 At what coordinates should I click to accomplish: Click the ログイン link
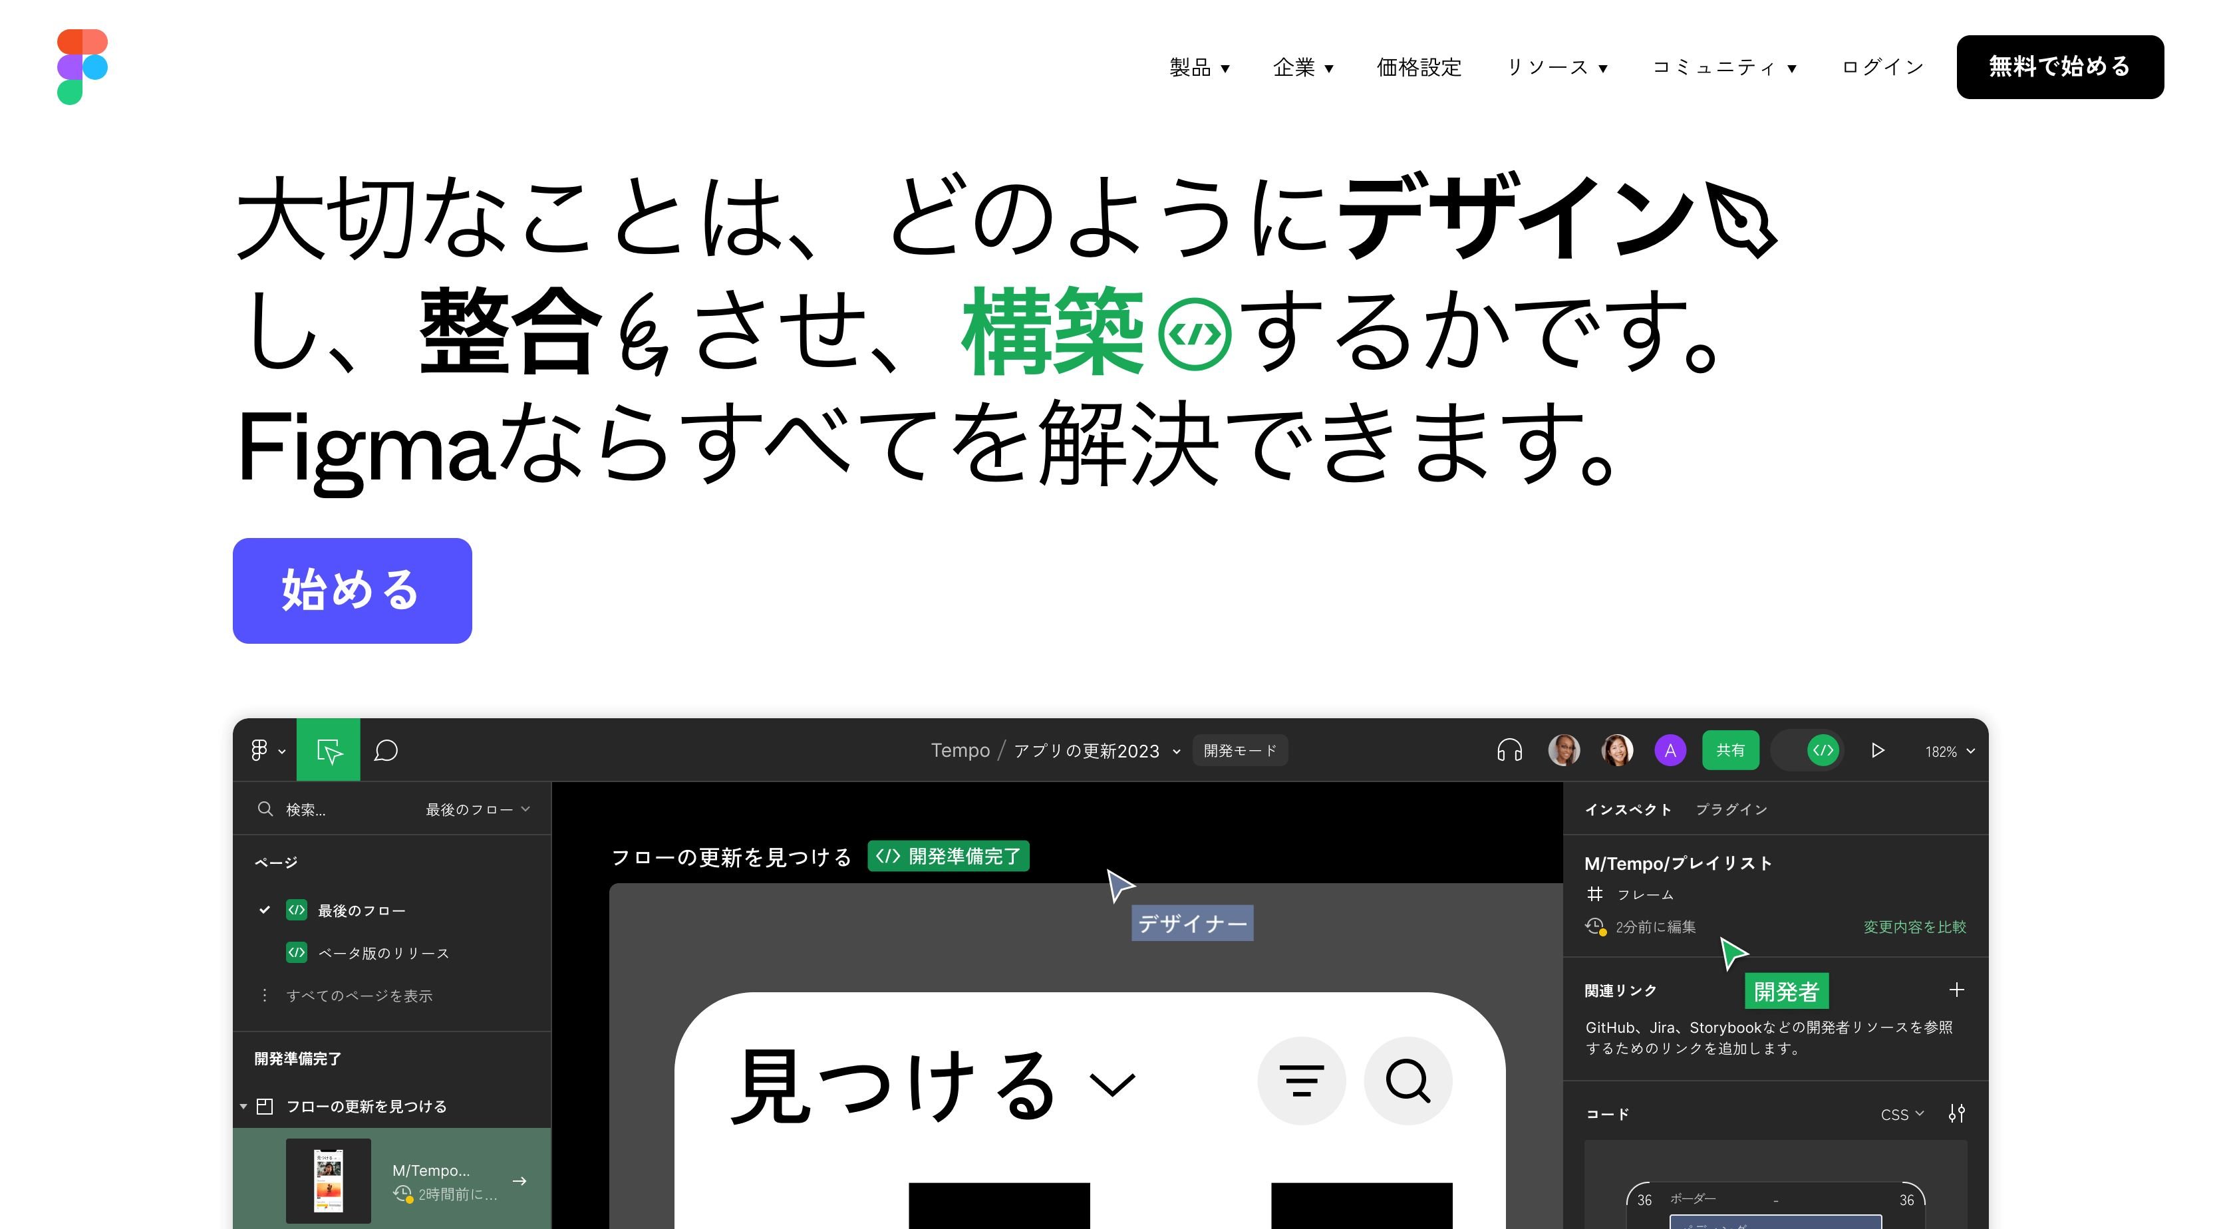click(1882, 67)
